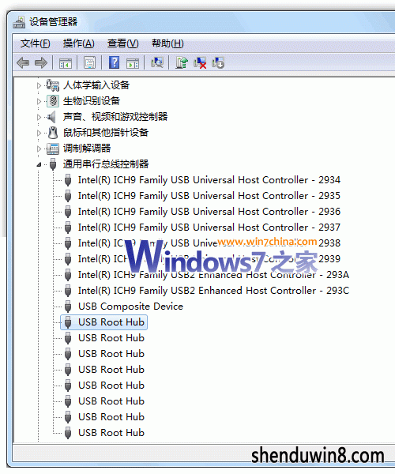Expand the 调制解调器 category
The height and width of the screenshot is (474, 395).
tap(39, 149)
